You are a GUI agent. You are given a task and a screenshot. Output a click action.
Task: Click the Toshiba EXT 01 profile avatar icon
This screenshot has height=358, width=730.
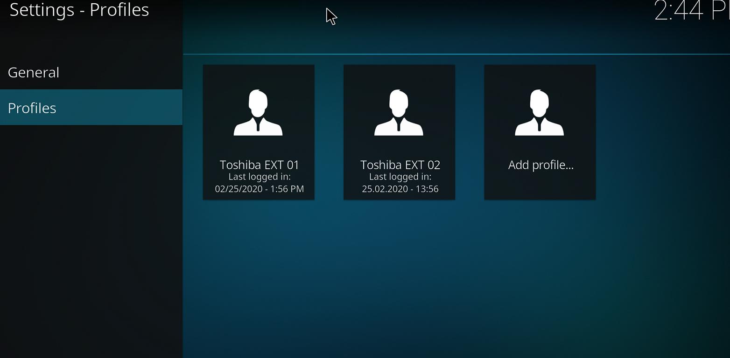tap(258, 112)
